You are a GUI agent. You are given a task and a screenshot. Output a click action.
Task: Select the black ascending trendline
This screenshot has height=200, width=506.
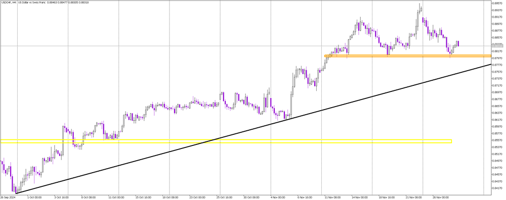tap(254, 128)
